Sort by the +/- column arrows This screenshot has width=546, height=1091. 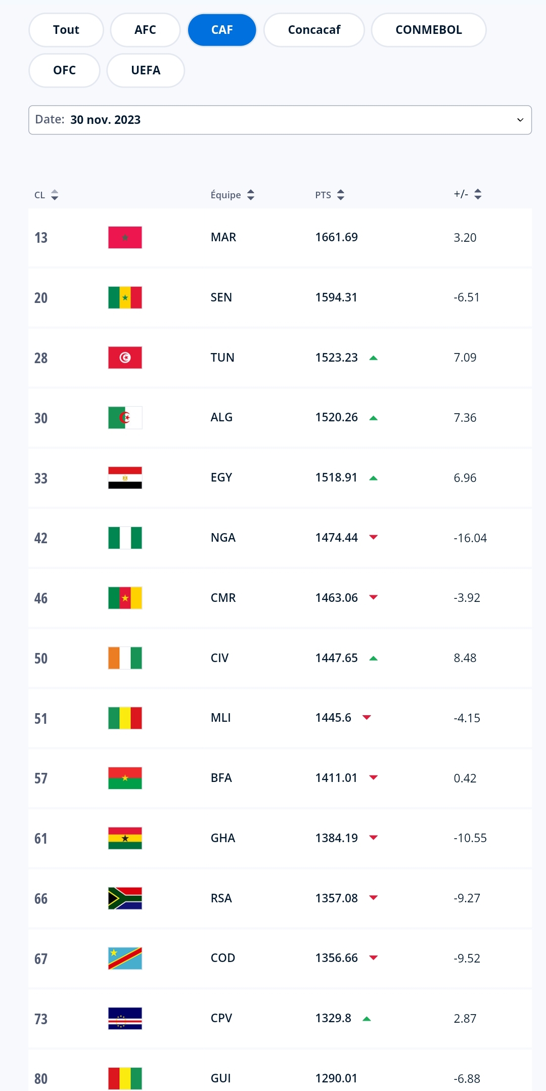coord(478,194)
